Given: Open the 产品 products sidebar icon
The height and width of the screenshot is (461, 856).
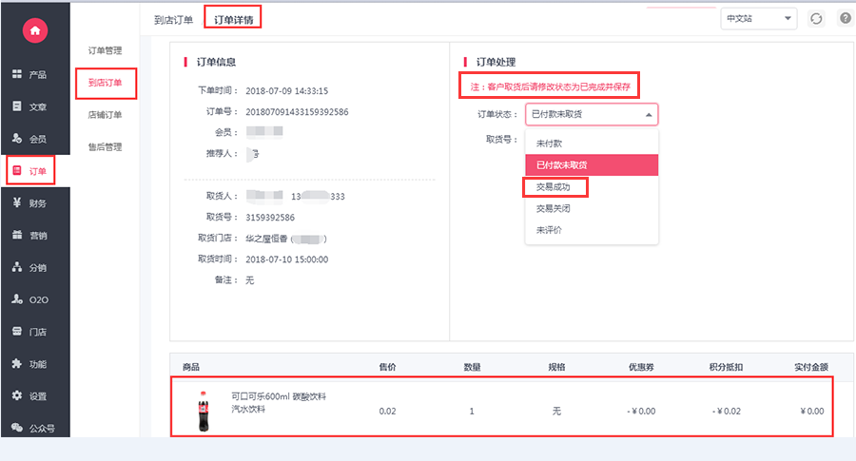Looking at the screenshot, I should tap(17, 73).
